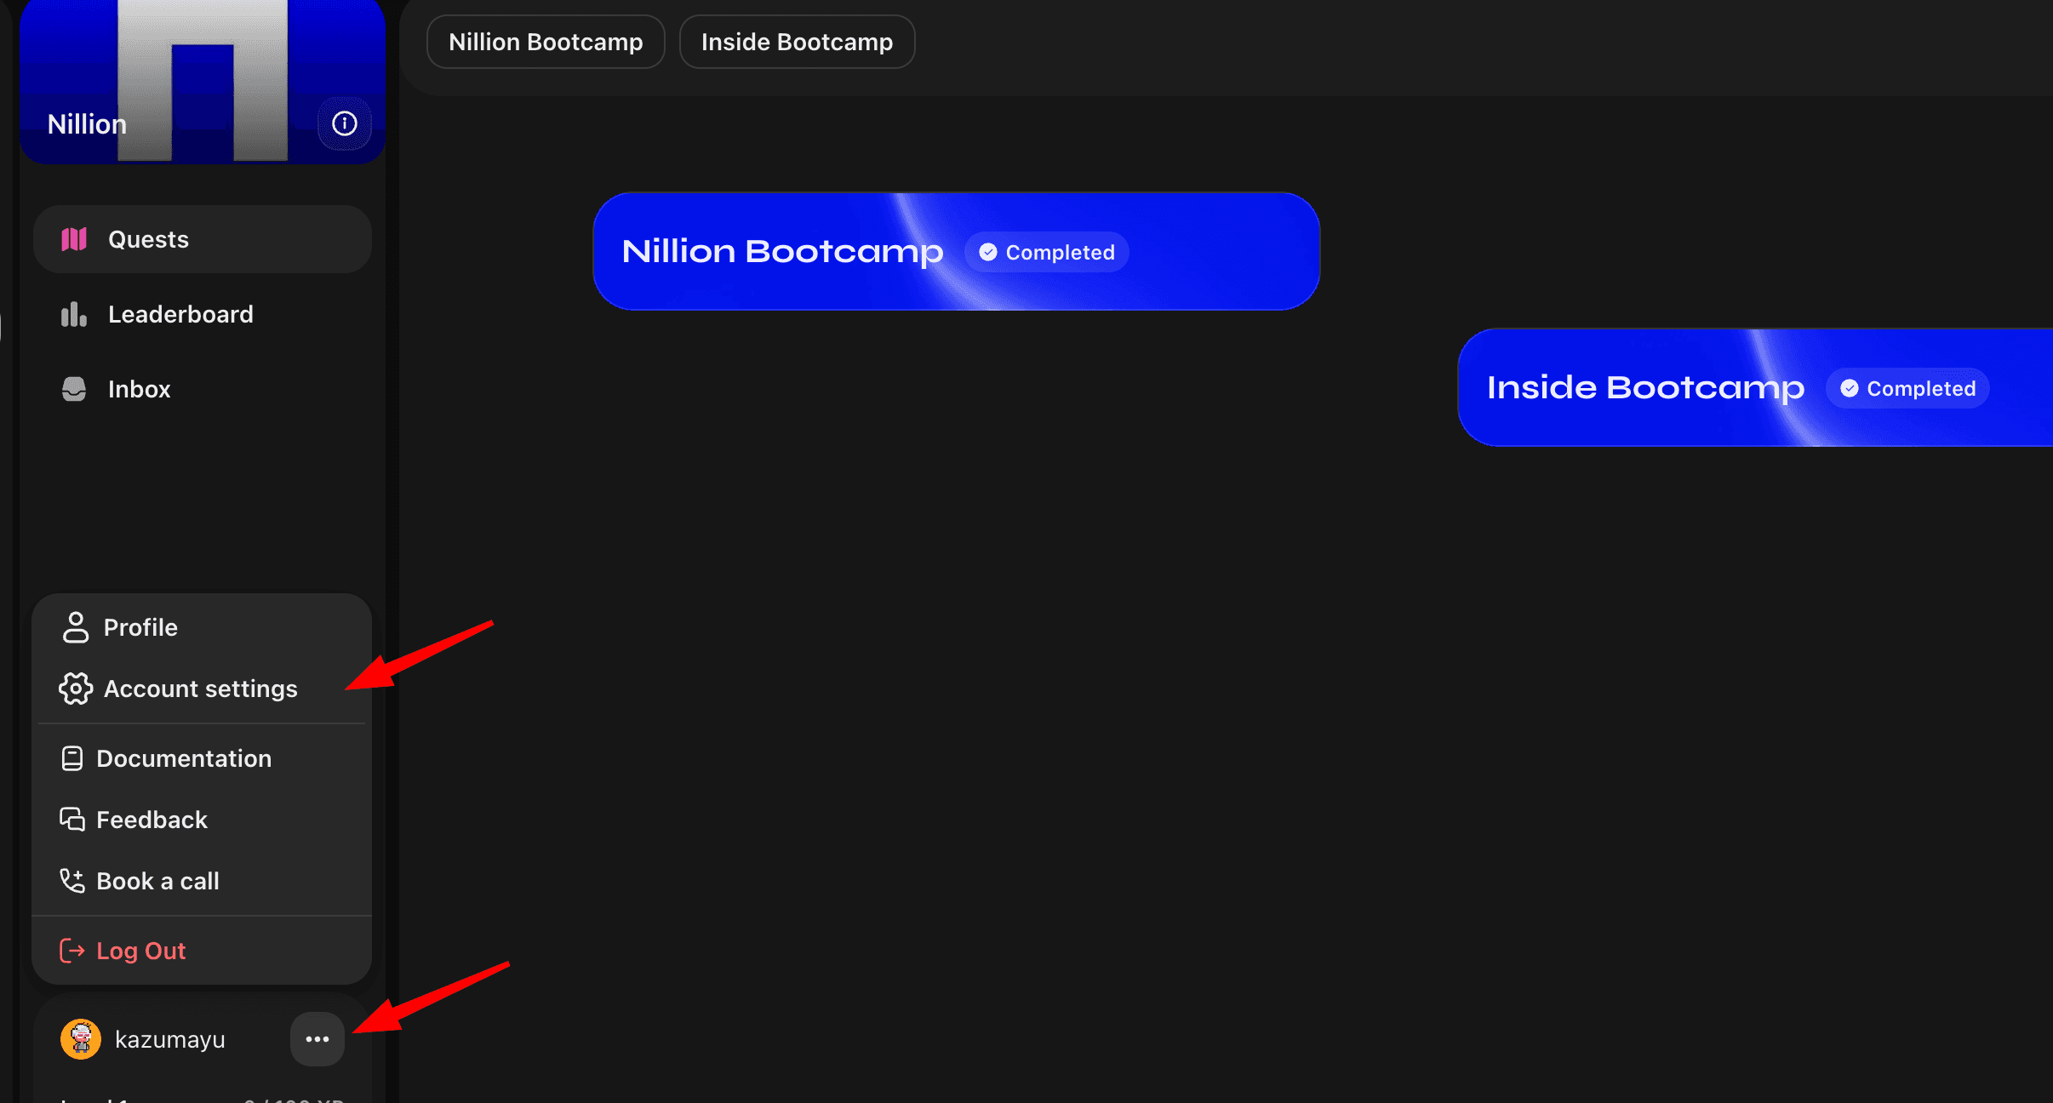Viewport: 2053px width, 1103px height.
Task: Choose Book a call menu entry
Action: click(202, 881)
